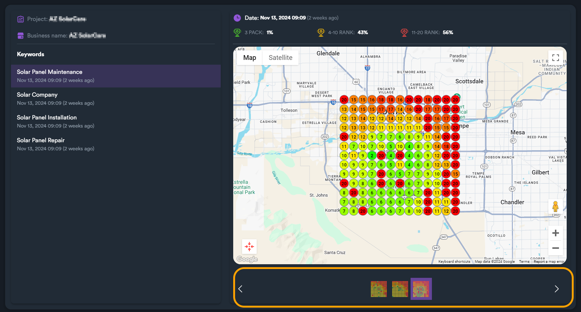Viewport: 581px width, 312px height.
Task: Click Map data ©2024 Google text
Action: tap(495, 262)
